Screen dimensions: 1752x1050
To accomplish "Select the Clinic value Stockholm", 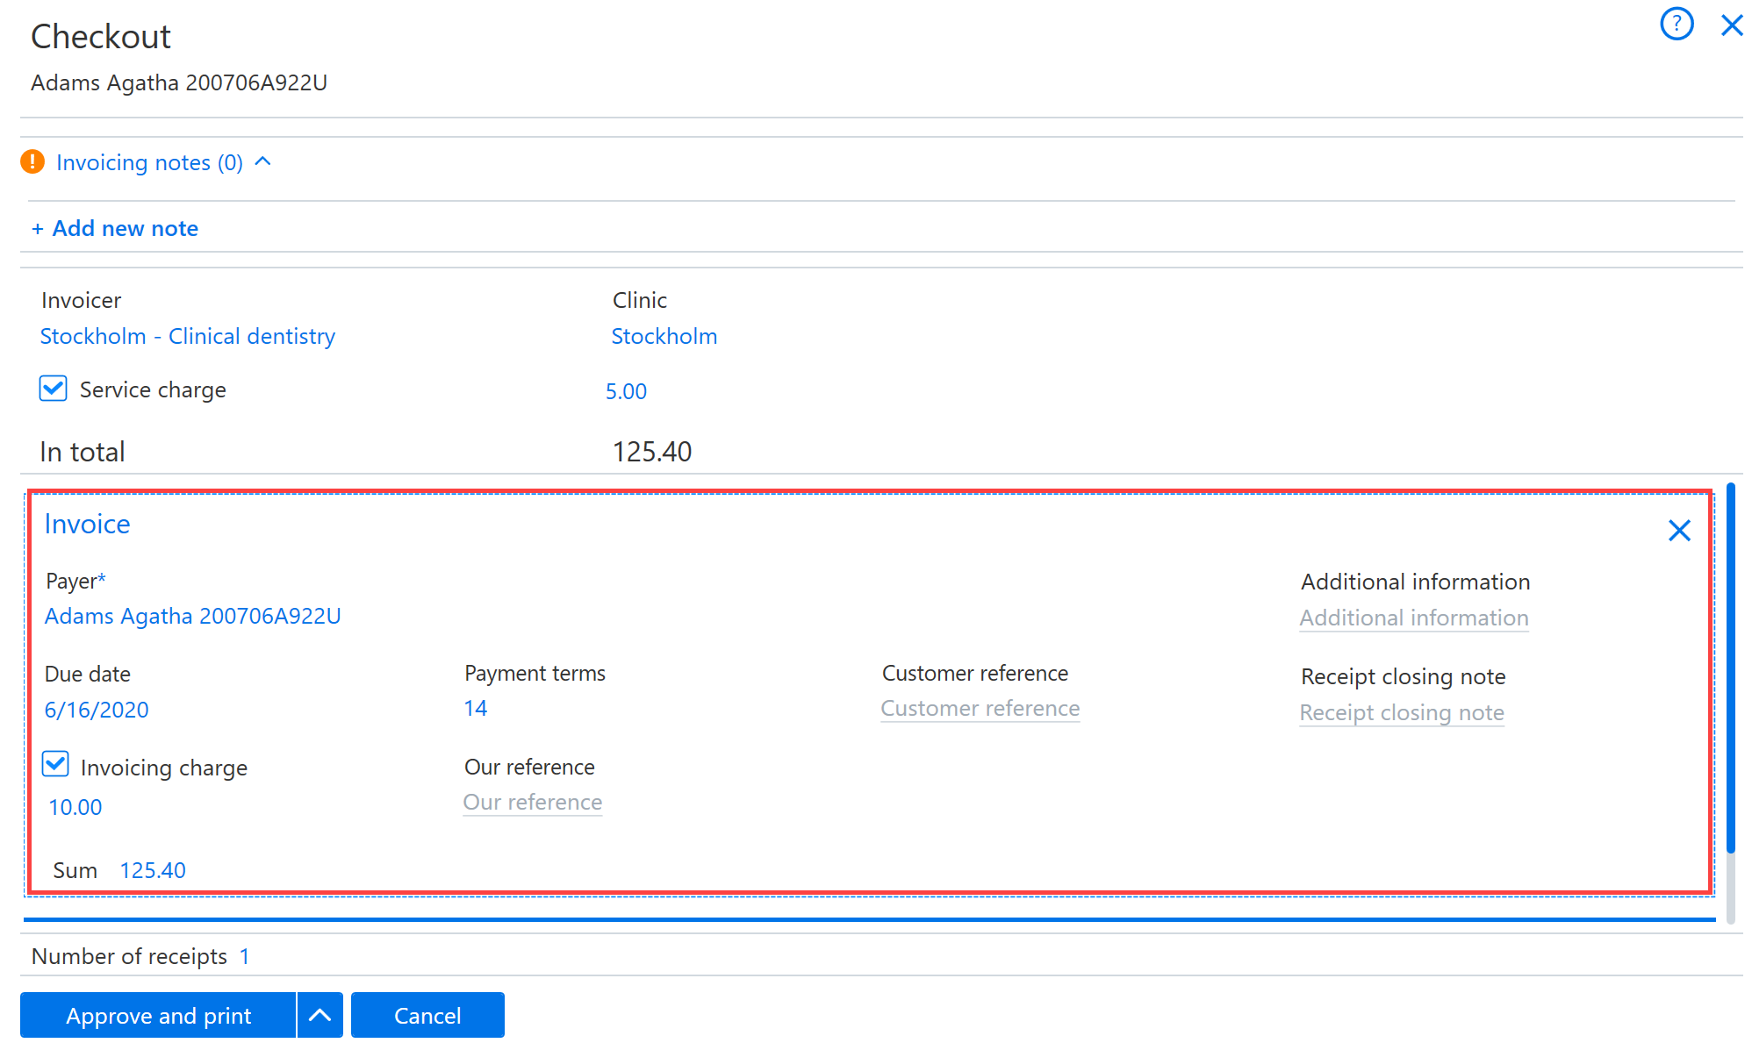I will point(664,337).
